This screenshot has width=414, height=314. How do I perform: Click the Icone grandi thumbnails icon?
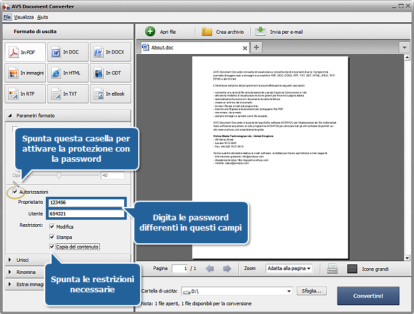click(352, 269)
